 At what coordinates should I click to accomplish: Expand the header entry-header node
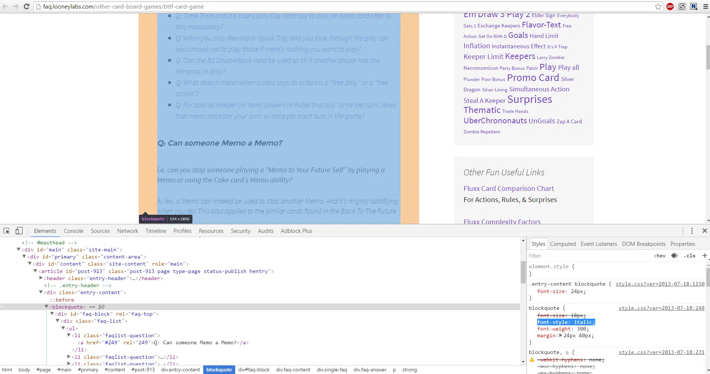point(41,278)
